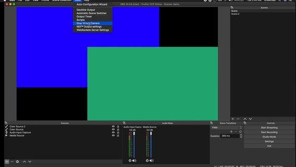This screenshot has height=167, width=296.
Task: Hide Media Source with eye icon
Action: pyautogui.click(x=113, y=135)
